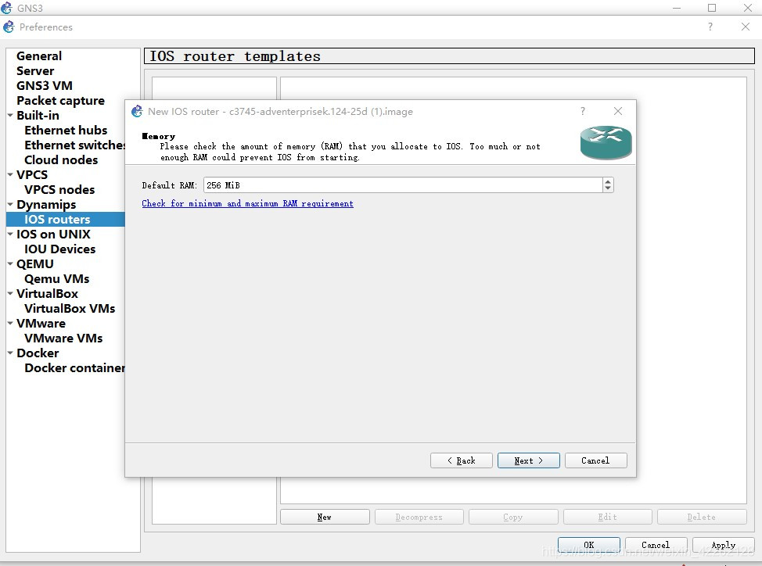
Task: Go Back in the IOS router wizard
Action: click(x=461, y=460)
